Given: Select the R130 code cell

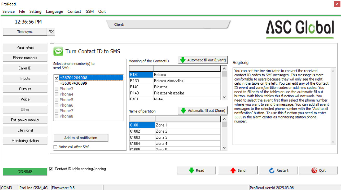Looking at the screenshot, I should tap(141, 81).
